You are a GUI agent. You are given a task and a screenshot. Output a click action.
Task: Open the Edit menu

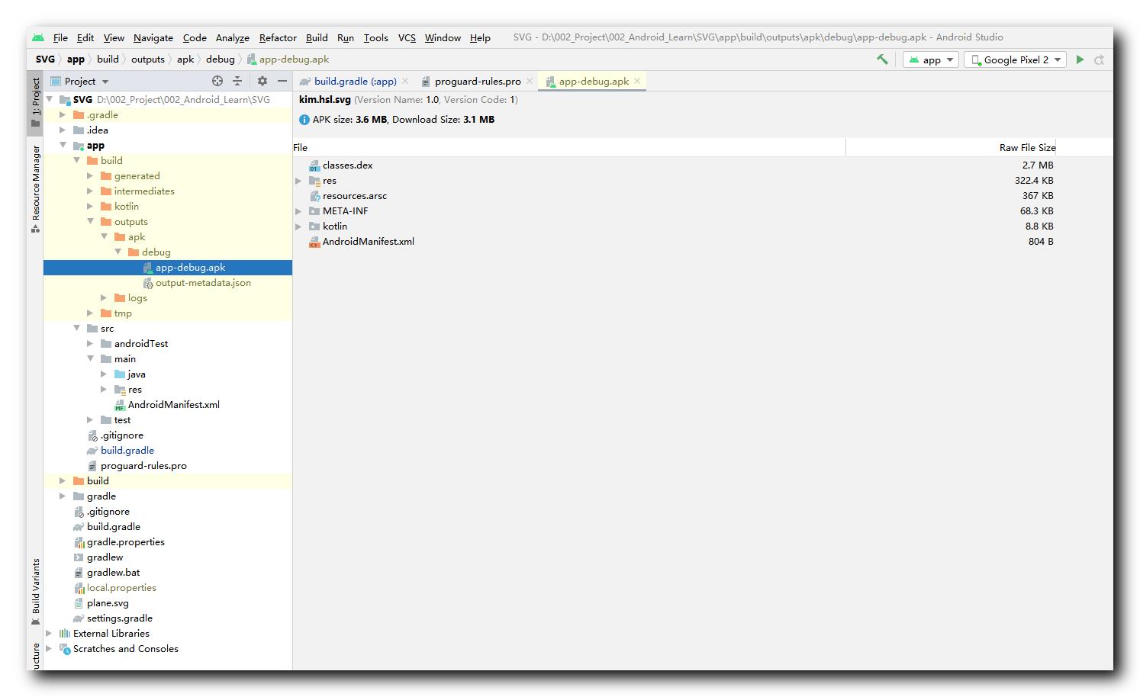(85, 37)
